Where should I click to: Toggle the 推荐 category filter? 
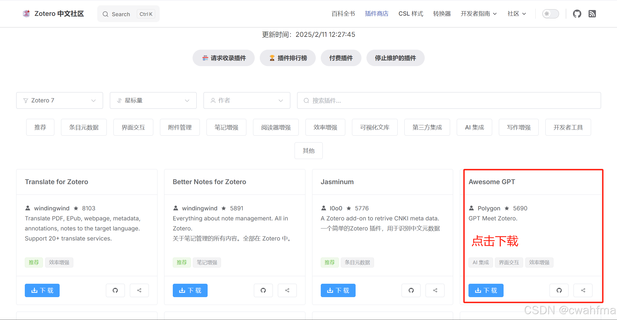click(x=40, y=127)
